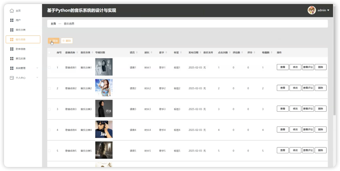The image size is (340, 171).
Task: Check the checkbox for row 歌曲名称4
Action: point(49,130)
